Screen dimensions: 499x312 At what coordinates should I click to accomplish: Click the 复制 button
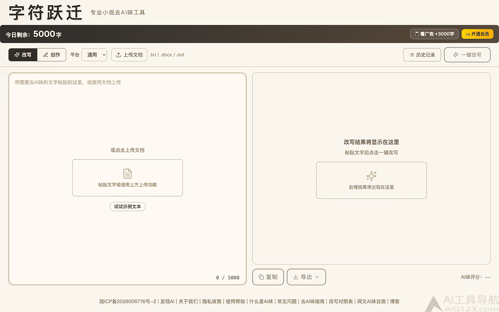[268, 277]
